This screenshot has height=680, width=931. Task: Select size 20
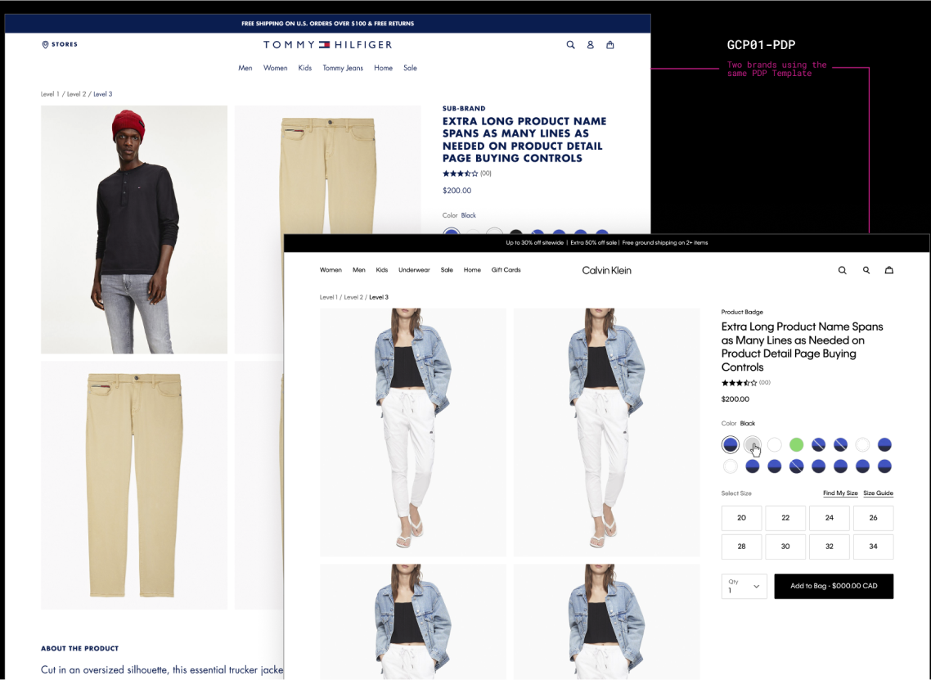(741, 518)
